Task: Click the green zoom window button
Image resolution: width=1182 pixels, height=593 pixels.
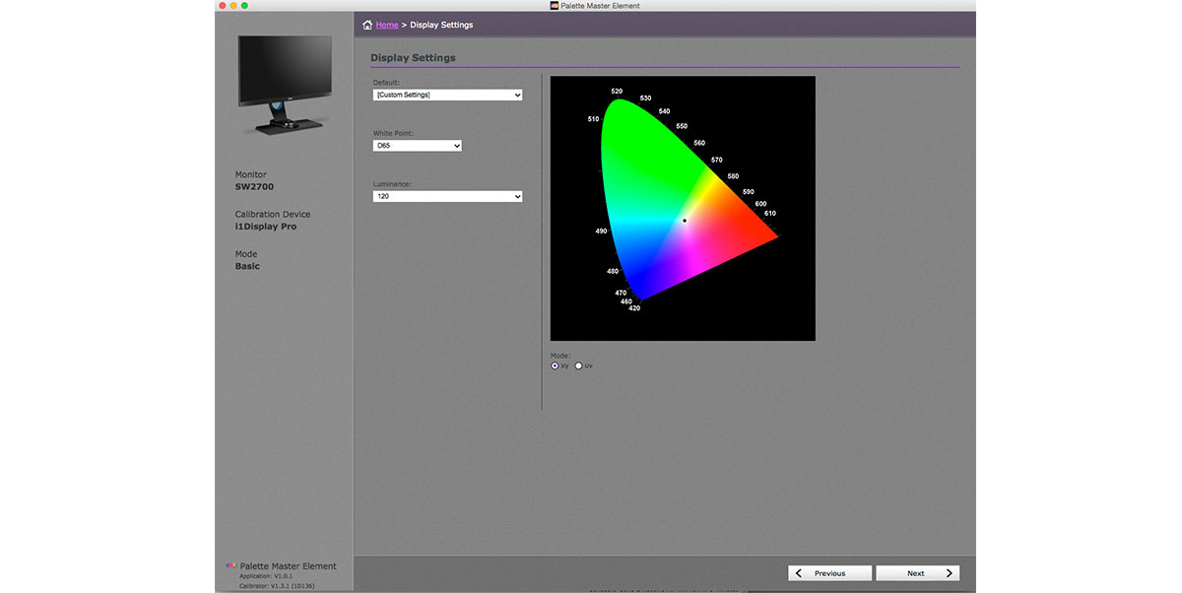Action: pos(245,6)
